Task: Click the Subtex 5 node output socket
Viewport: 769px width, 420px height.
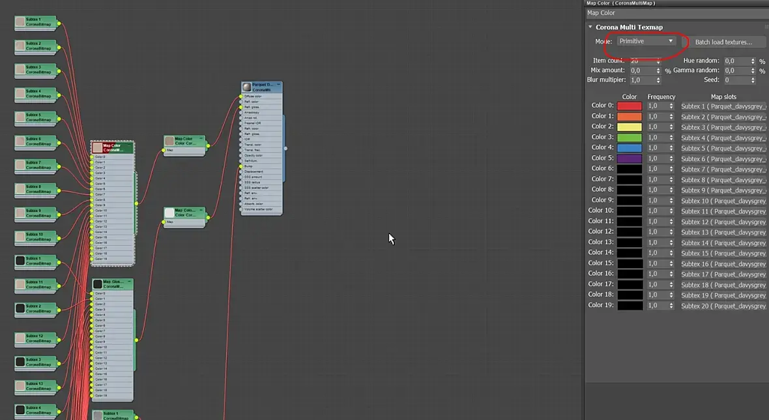Action: coord(59,119)
